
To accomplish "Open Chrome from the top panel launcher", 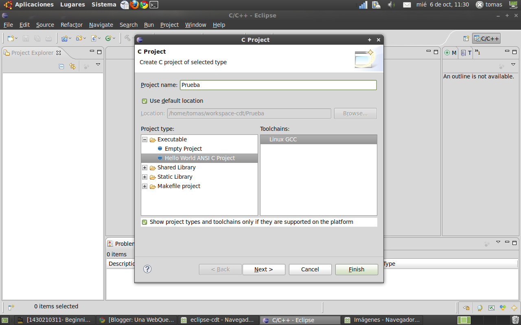I will [144, 5].
